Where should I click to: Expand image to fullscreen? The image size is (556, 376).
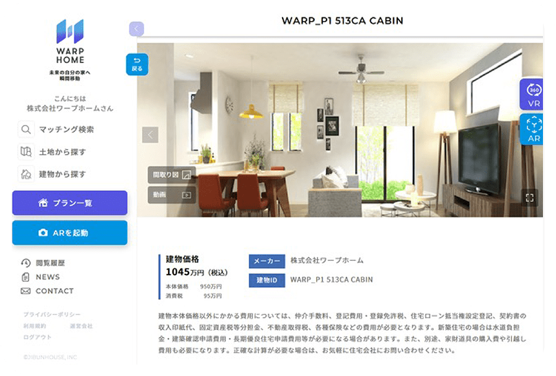coord(529,198)
